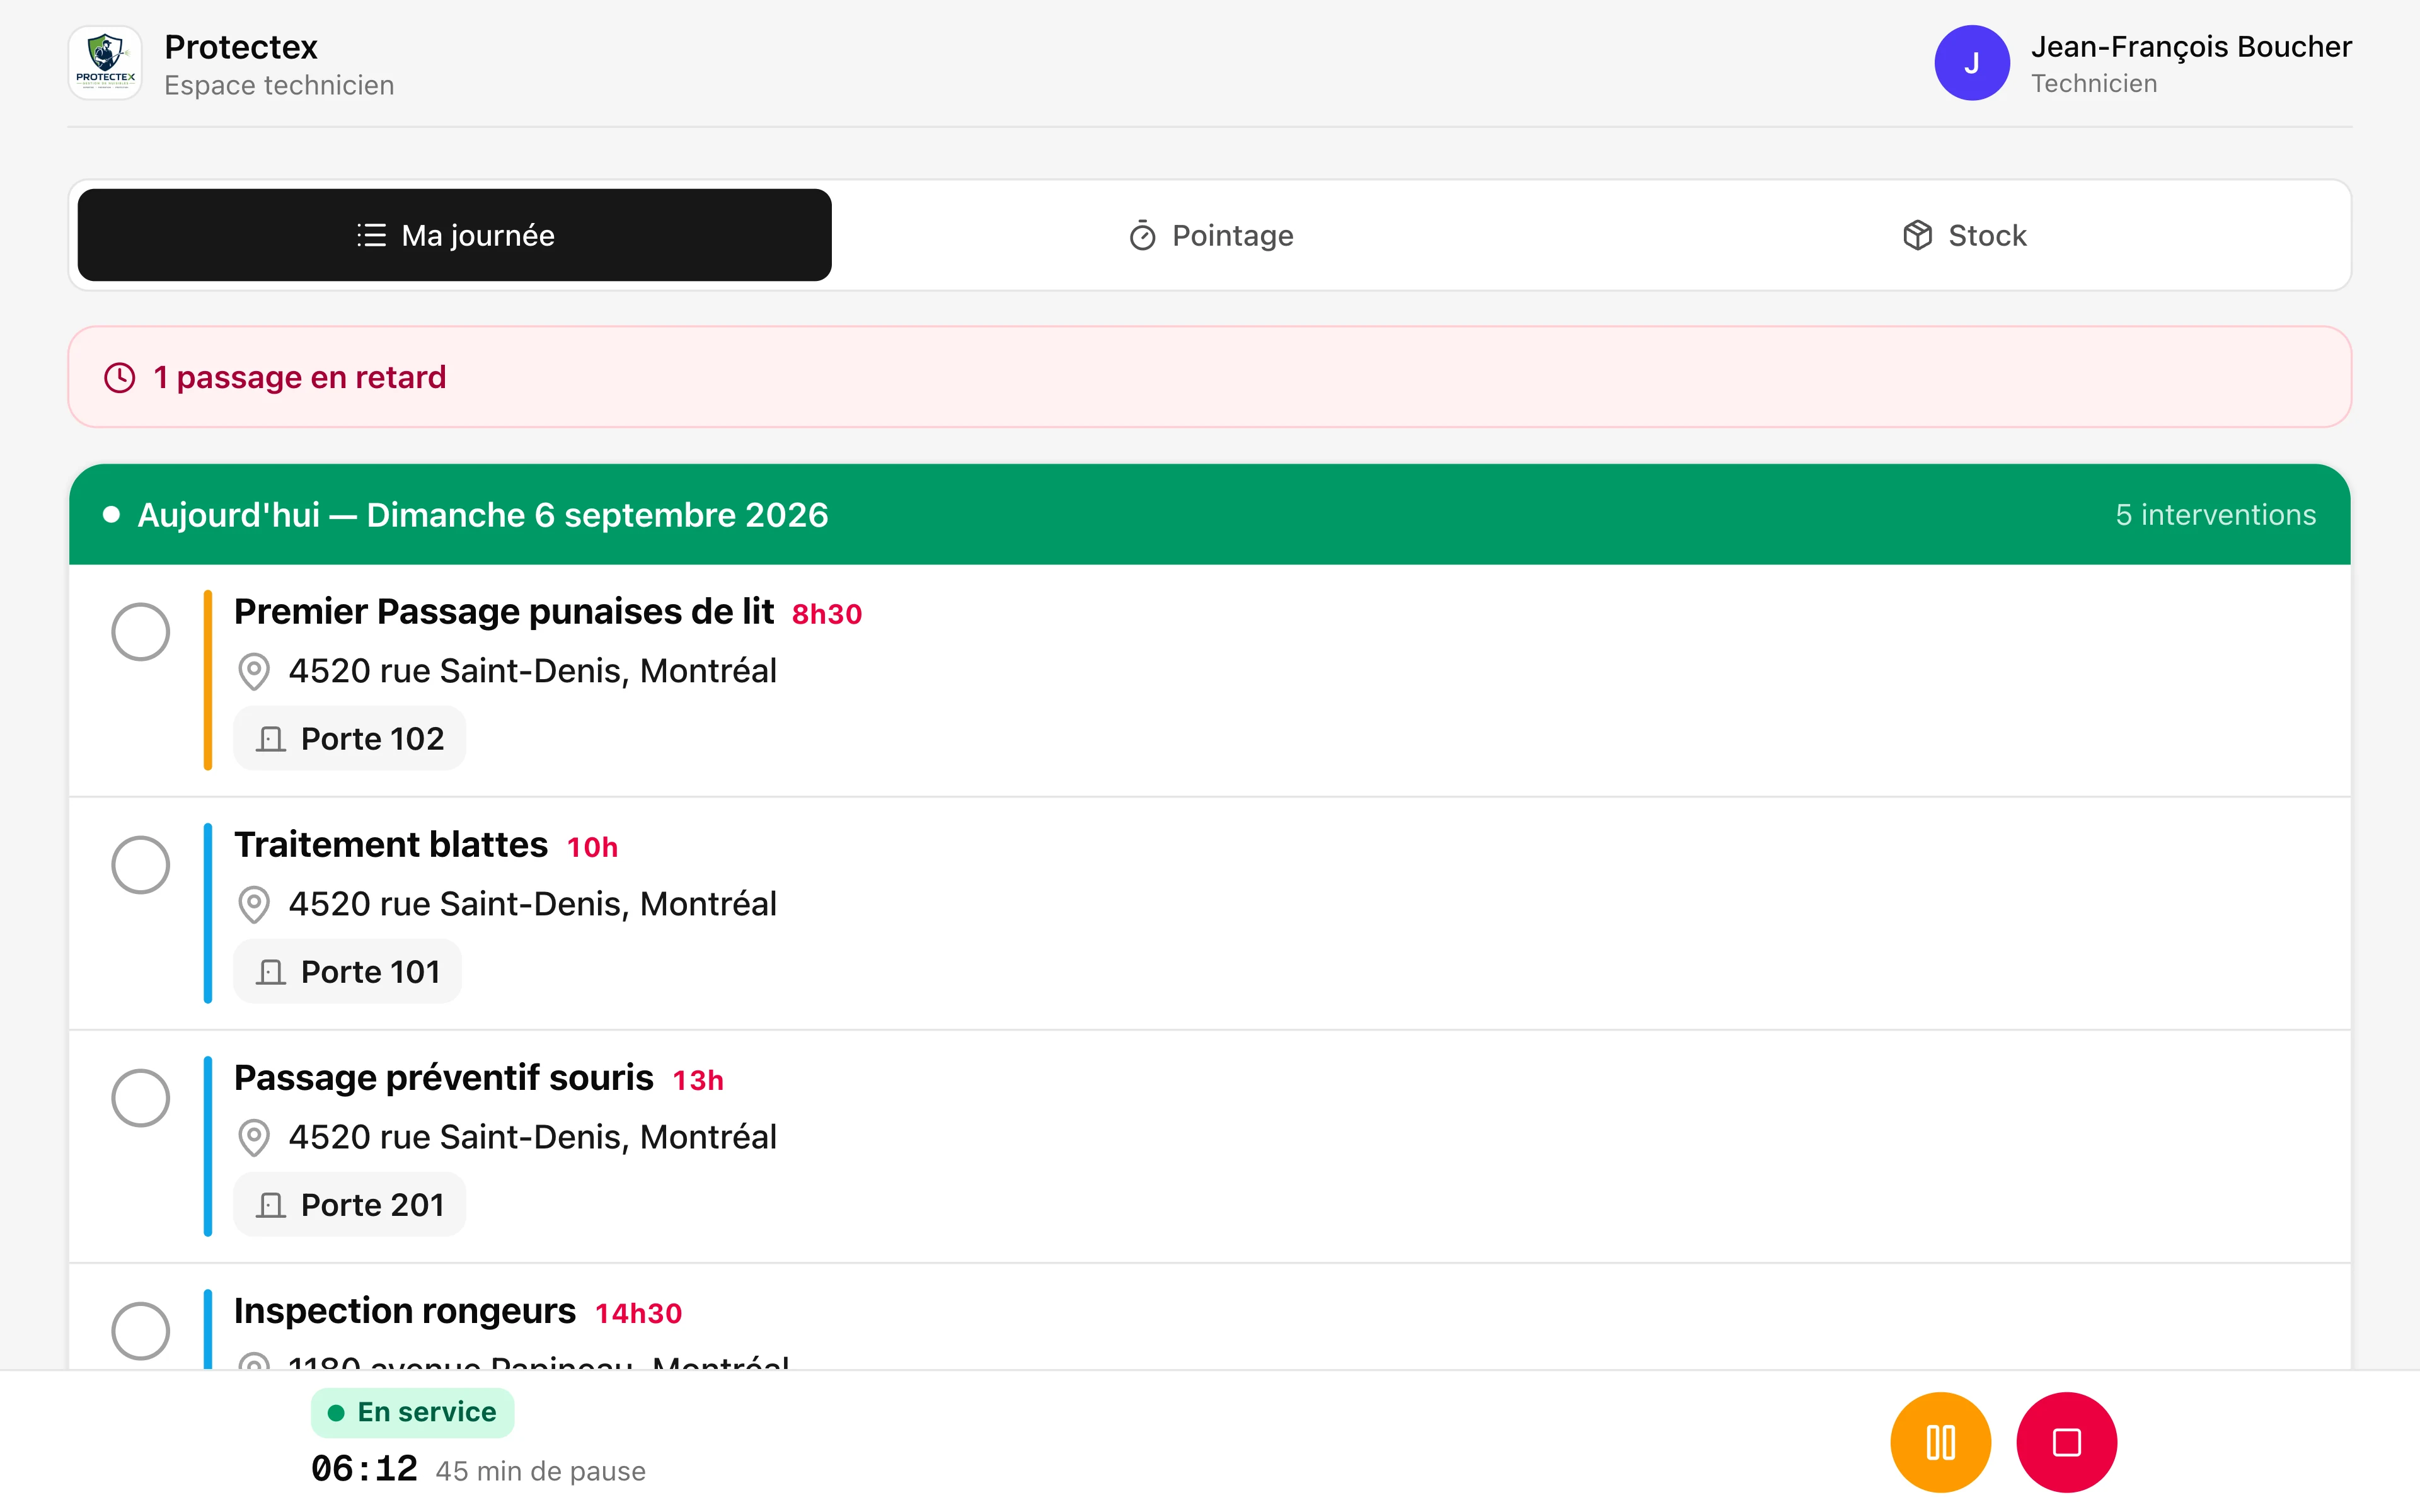This screenshot has height=1512, width=2420.
Task: Check off Traitement blattes intervention
Action: point(140,865)
